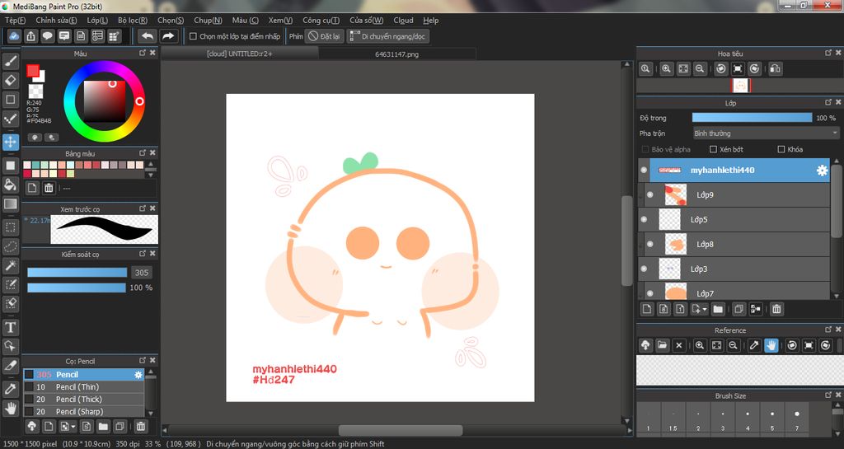
Task: Hide the Lớp5 layer
Action: [645, 219]
